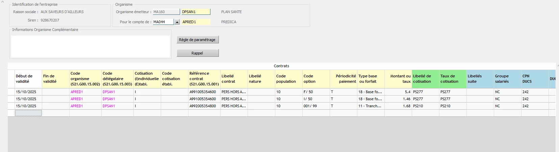Click the 'Cotisation (I)ndividuelle (E)tabl.' header
The image size is (559, 152).
pyautogui.click(x=147, y=79)
